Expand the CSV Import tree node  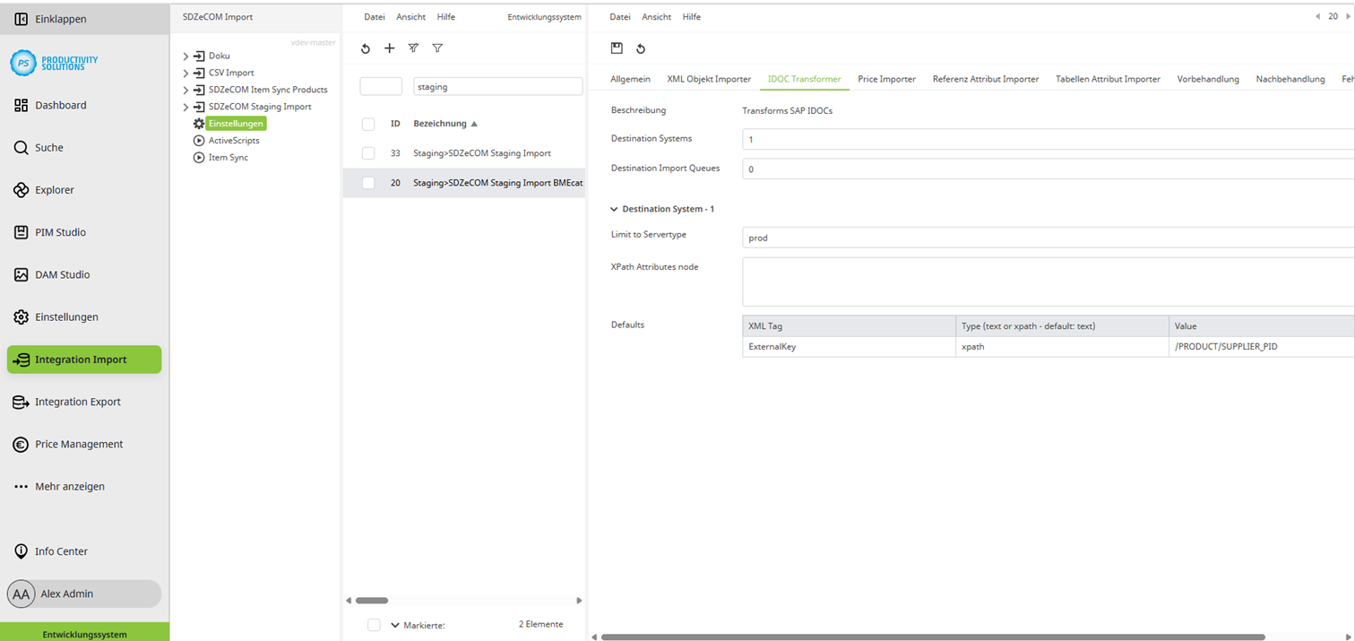[186, 73]
